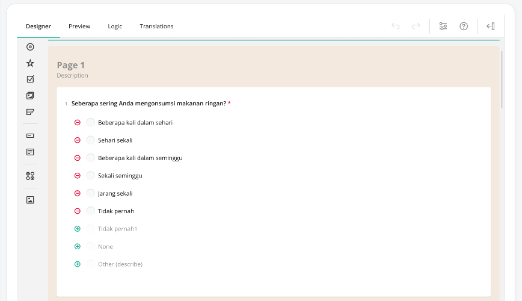Edit choice text 'Beberapa kali dalam sehari'

(135, 123)
